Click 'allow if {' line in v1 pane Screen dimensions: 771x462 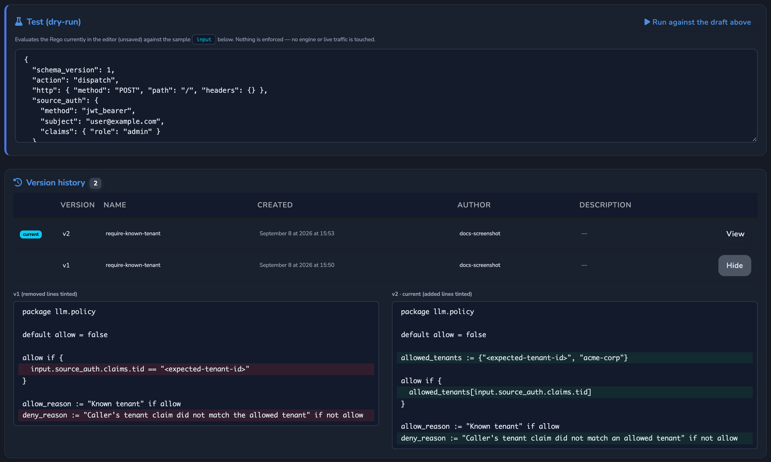click(43, 358)
